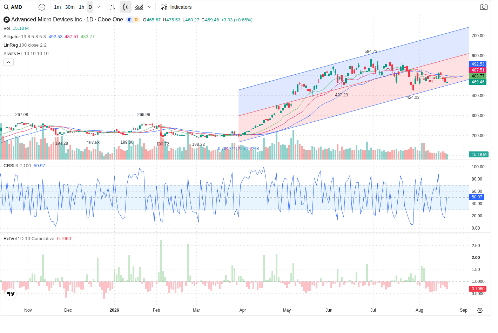This screenshot has width=498, height=333.
Task: Click the 600.00 price axis value
Action: pyautogui.click(x=478, y=56)
